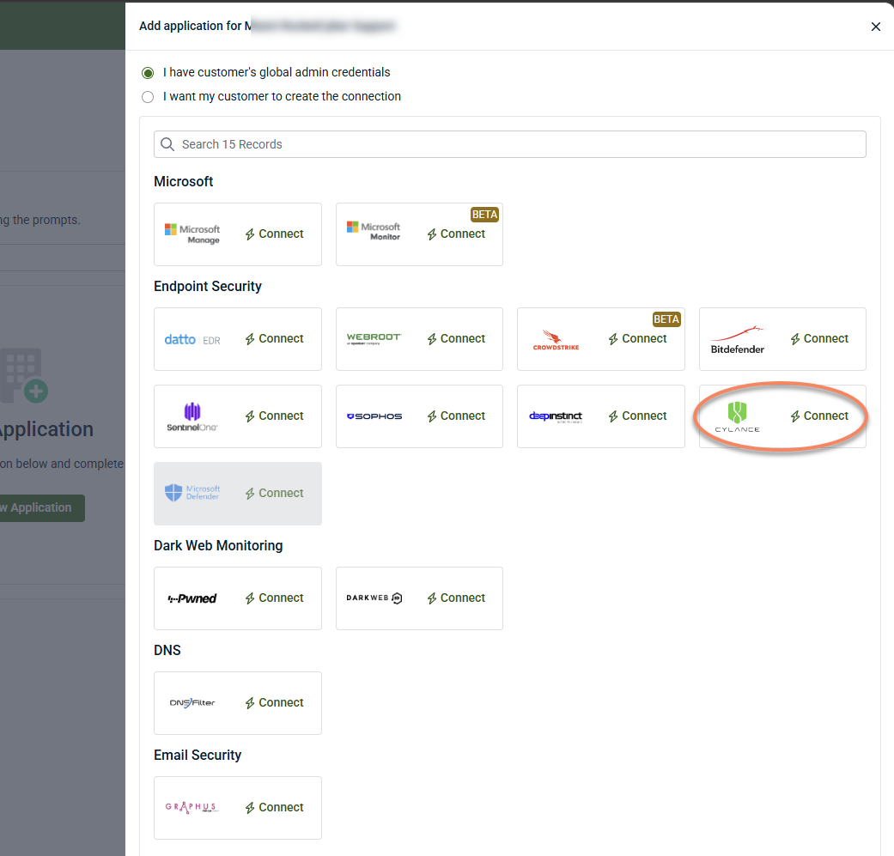Connect Pwned dark web monitoring
This screenshot has height=856, width=894.
(x=274, y=598)
